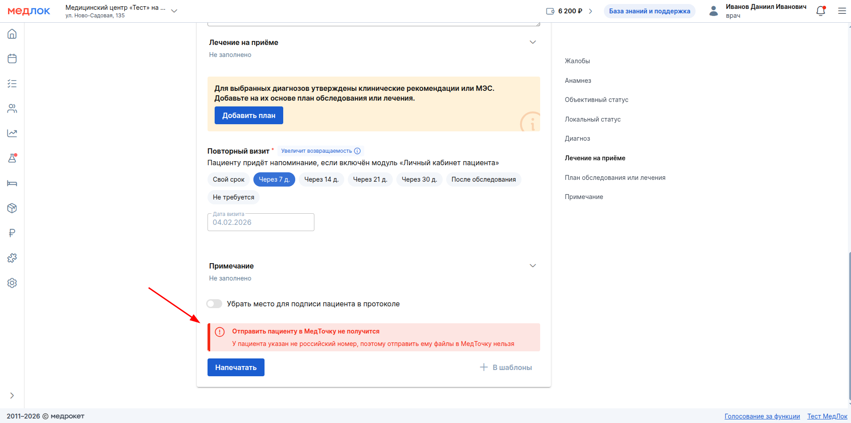Toggle removal of patient signature space
This screenshot has width=851, height=423.
[x=214, y=304]
